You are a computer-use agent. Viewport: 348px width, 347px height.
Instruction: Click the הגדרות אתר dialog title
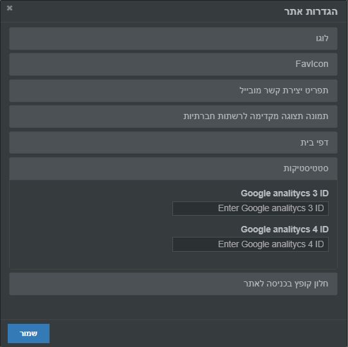tap(311, 12)
